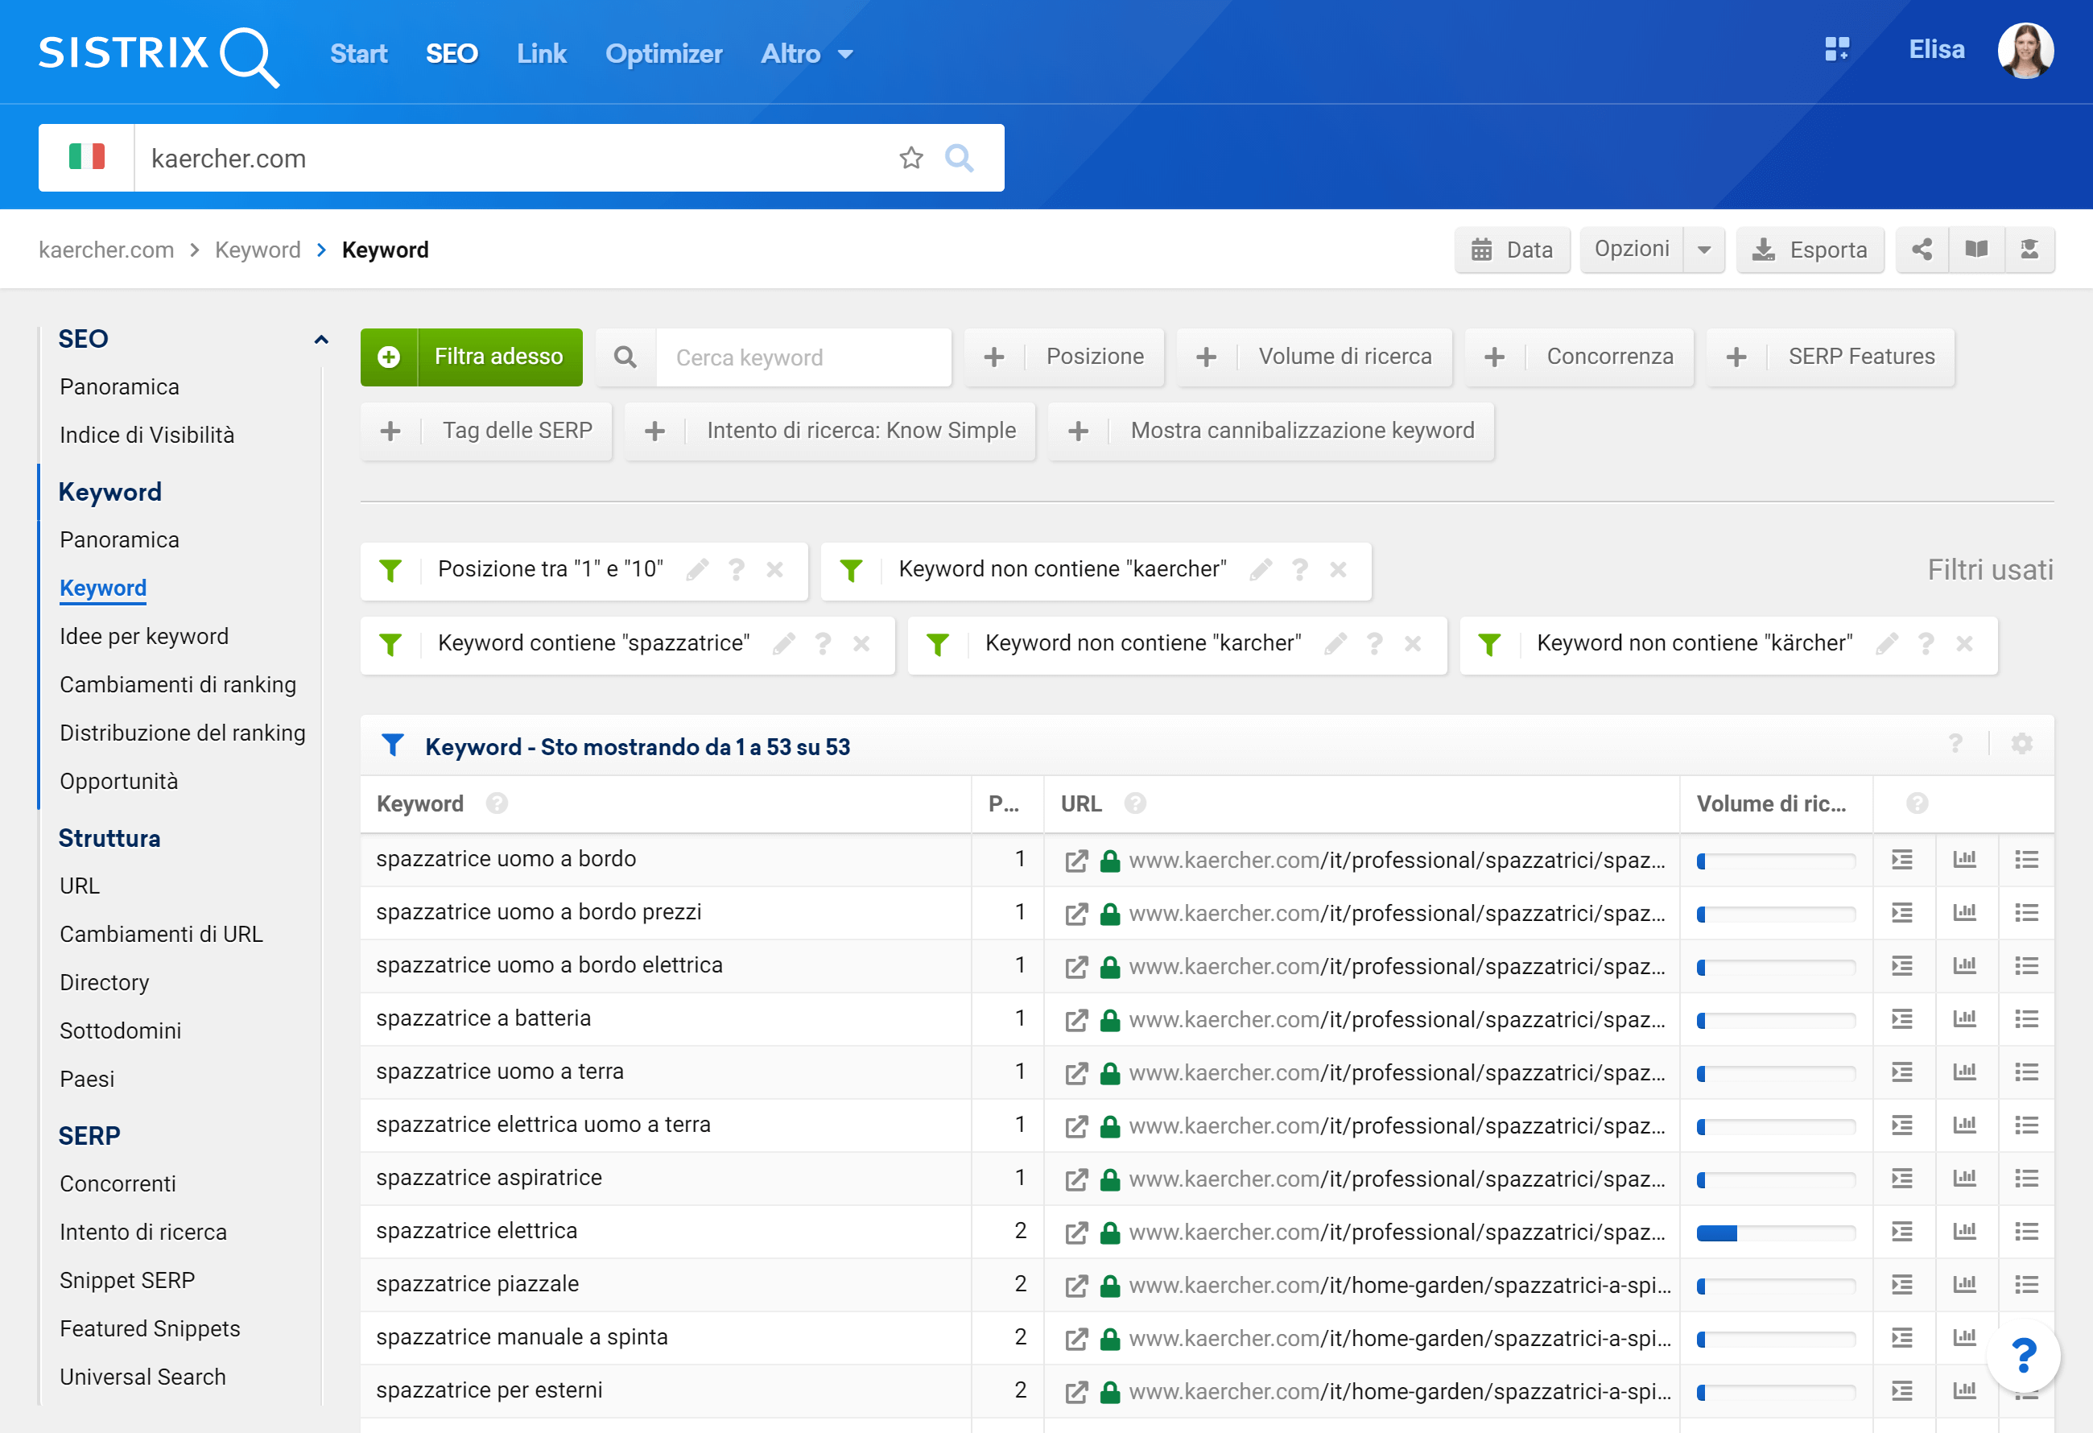Open list icon for spazzatrice elettrica row
The height and width of the screenshot is (1433, 2093).
[x=2026, y=1231]
